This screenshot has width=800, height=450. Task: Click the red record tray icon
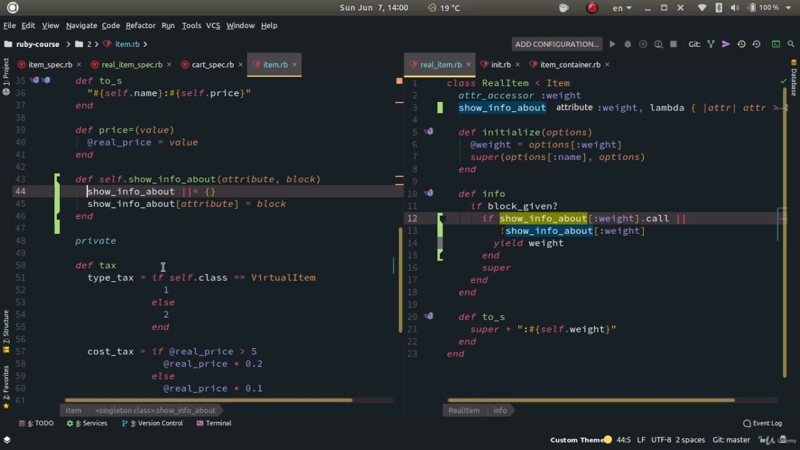(x=592, y=8)
